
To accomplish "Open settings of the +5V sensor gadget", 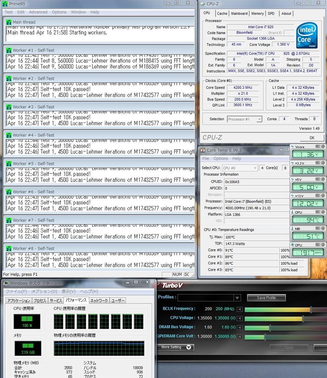I will [x=318, y=179].
